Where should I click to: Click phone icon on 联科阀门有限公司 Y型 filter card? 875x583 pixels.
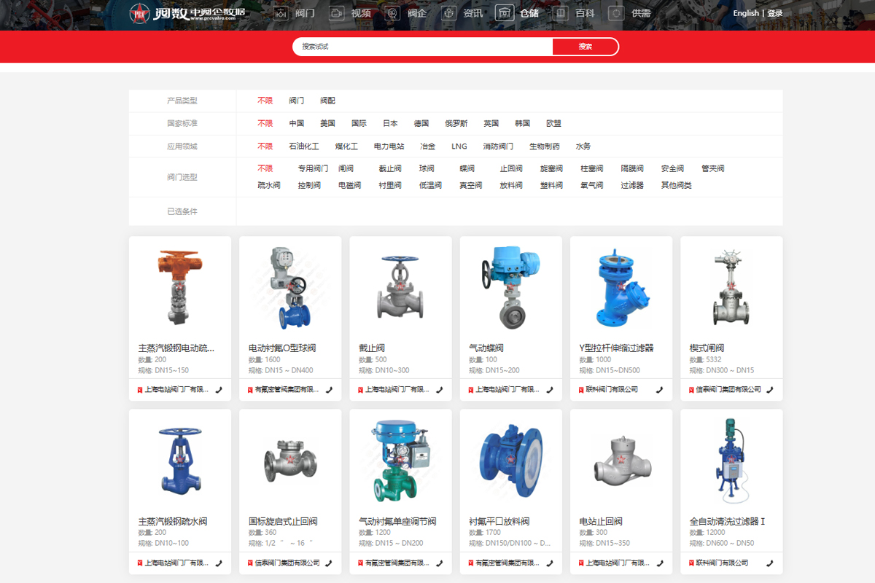[x=659, y=390]
